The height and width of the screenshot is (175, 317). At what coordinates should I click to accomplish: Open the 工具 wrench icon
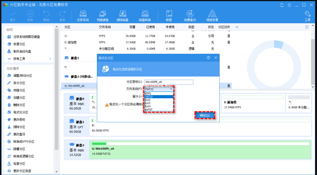[307, 16]
